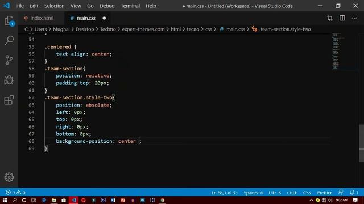Open the Manage gear icon
The width and height of the screenshot is (364, 204).
tap(9, 177)
